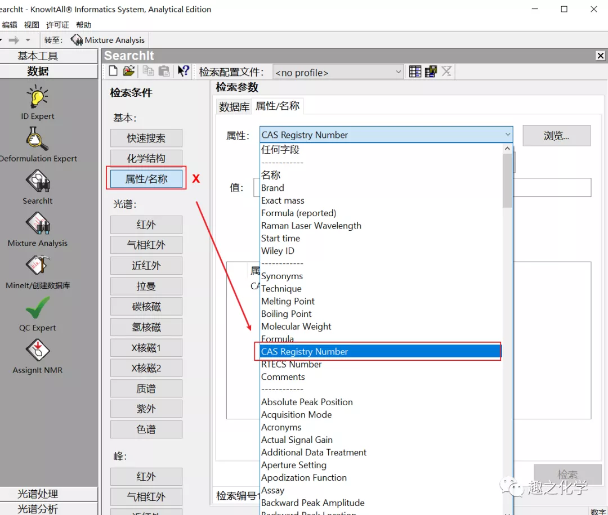Click the 化学结构 button
Screen dimensions: 608x515
(146, 158)
